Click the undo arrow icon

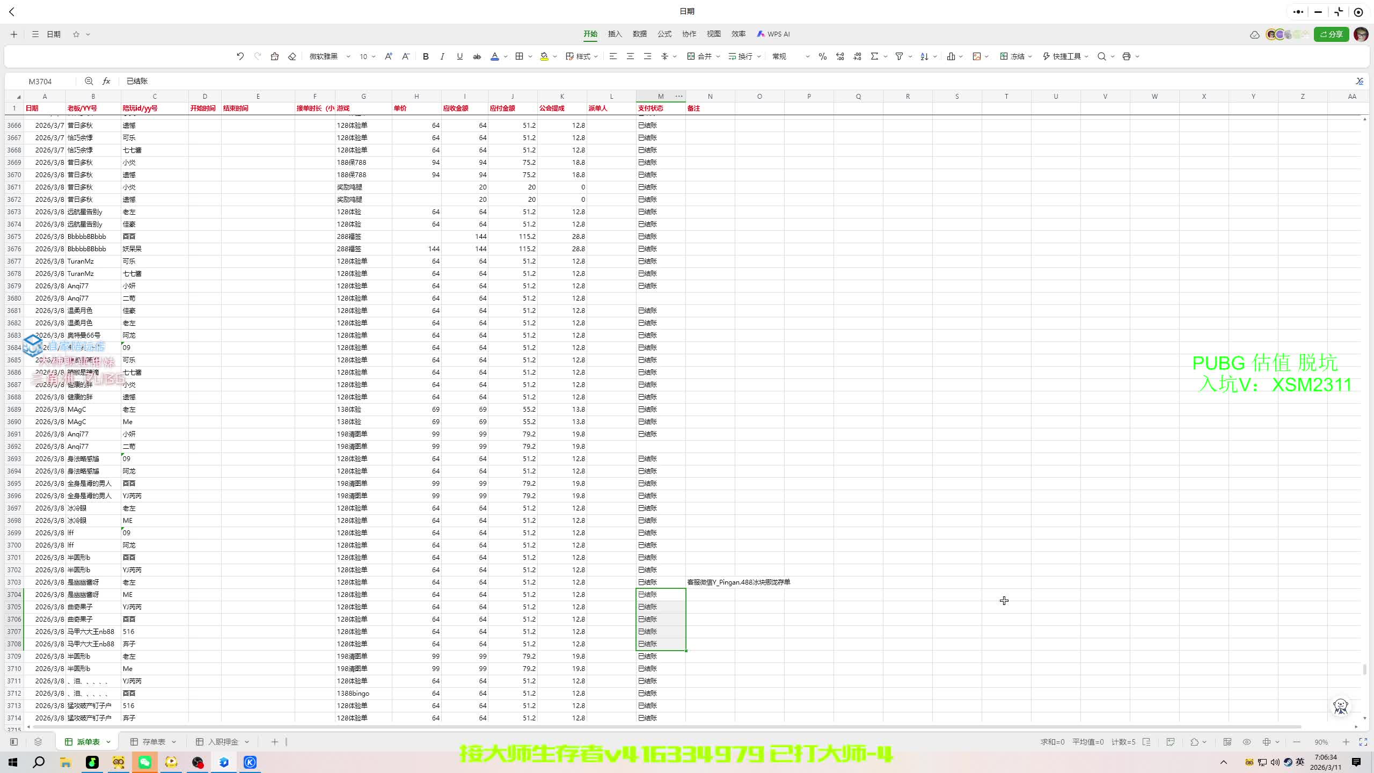click(240, 56)
